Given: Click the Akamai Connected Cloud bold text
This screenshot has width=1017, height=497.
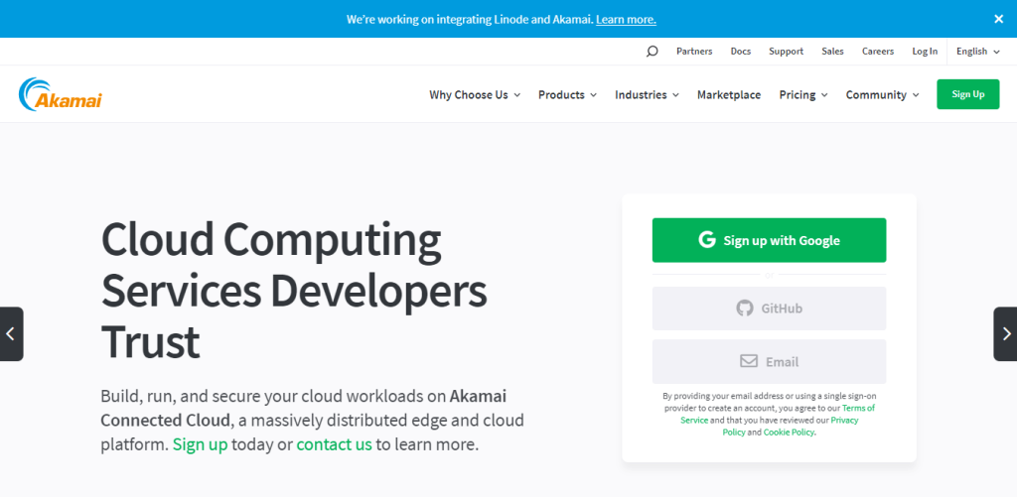Looking at the screenshot, I should [304, 409].
